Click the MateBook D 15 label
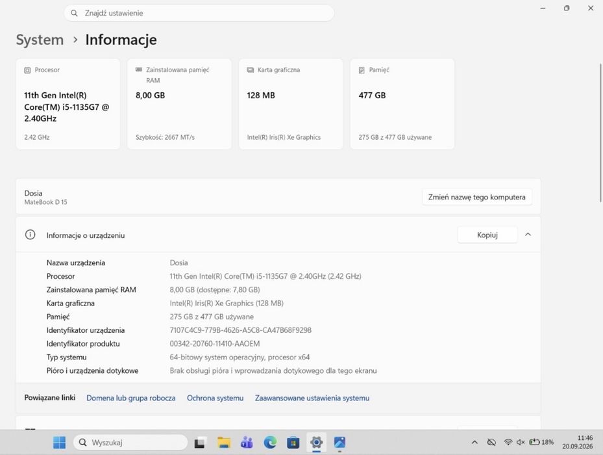 [x=46, y=202]
